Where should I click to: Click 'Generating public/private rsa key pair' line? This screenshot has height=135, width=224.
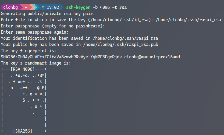48,13
